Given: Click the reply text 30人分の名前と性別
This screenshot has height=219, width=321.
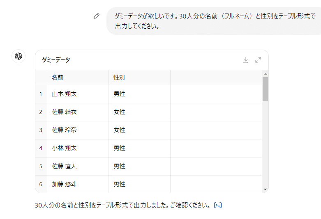Looking at the screenshot, I should point(63,205).
